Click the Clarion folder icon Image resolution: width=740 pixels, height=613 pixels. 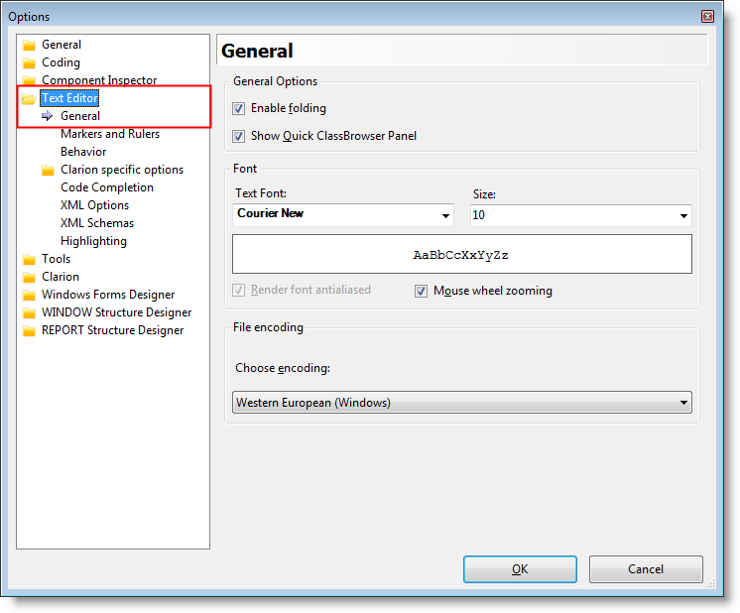29,277
